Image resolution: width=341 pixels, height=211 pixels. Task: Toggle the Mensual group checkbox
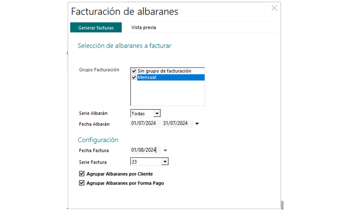click(x=134, y=77)
